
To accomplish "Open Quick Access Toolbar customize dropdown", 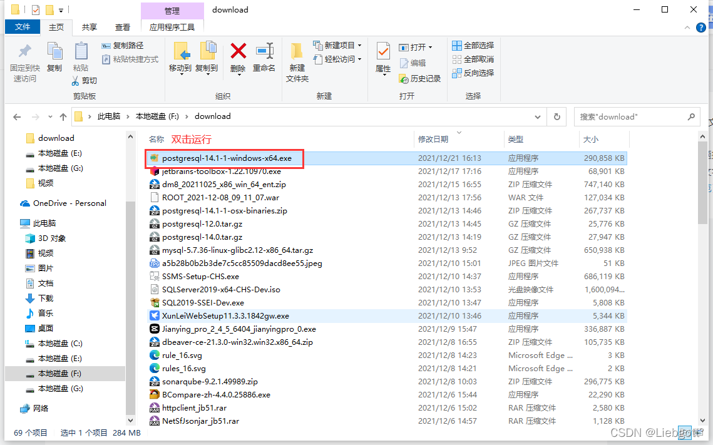I will (x=61, y=10).
